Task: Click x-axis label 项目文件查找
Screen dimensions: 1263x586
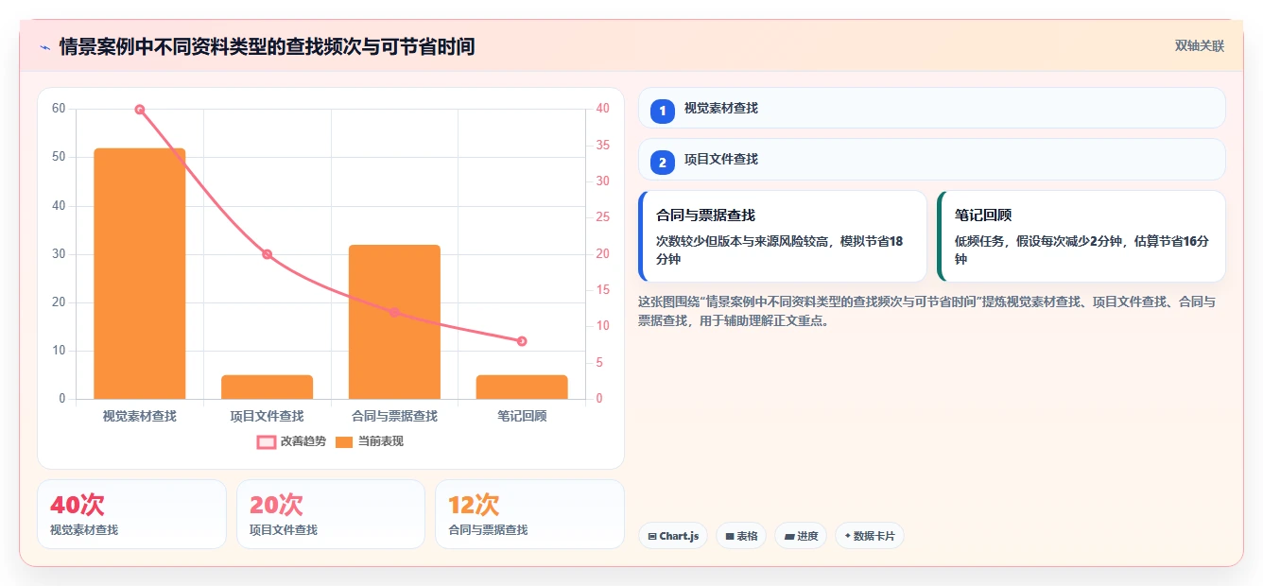Action: point(267,416)
